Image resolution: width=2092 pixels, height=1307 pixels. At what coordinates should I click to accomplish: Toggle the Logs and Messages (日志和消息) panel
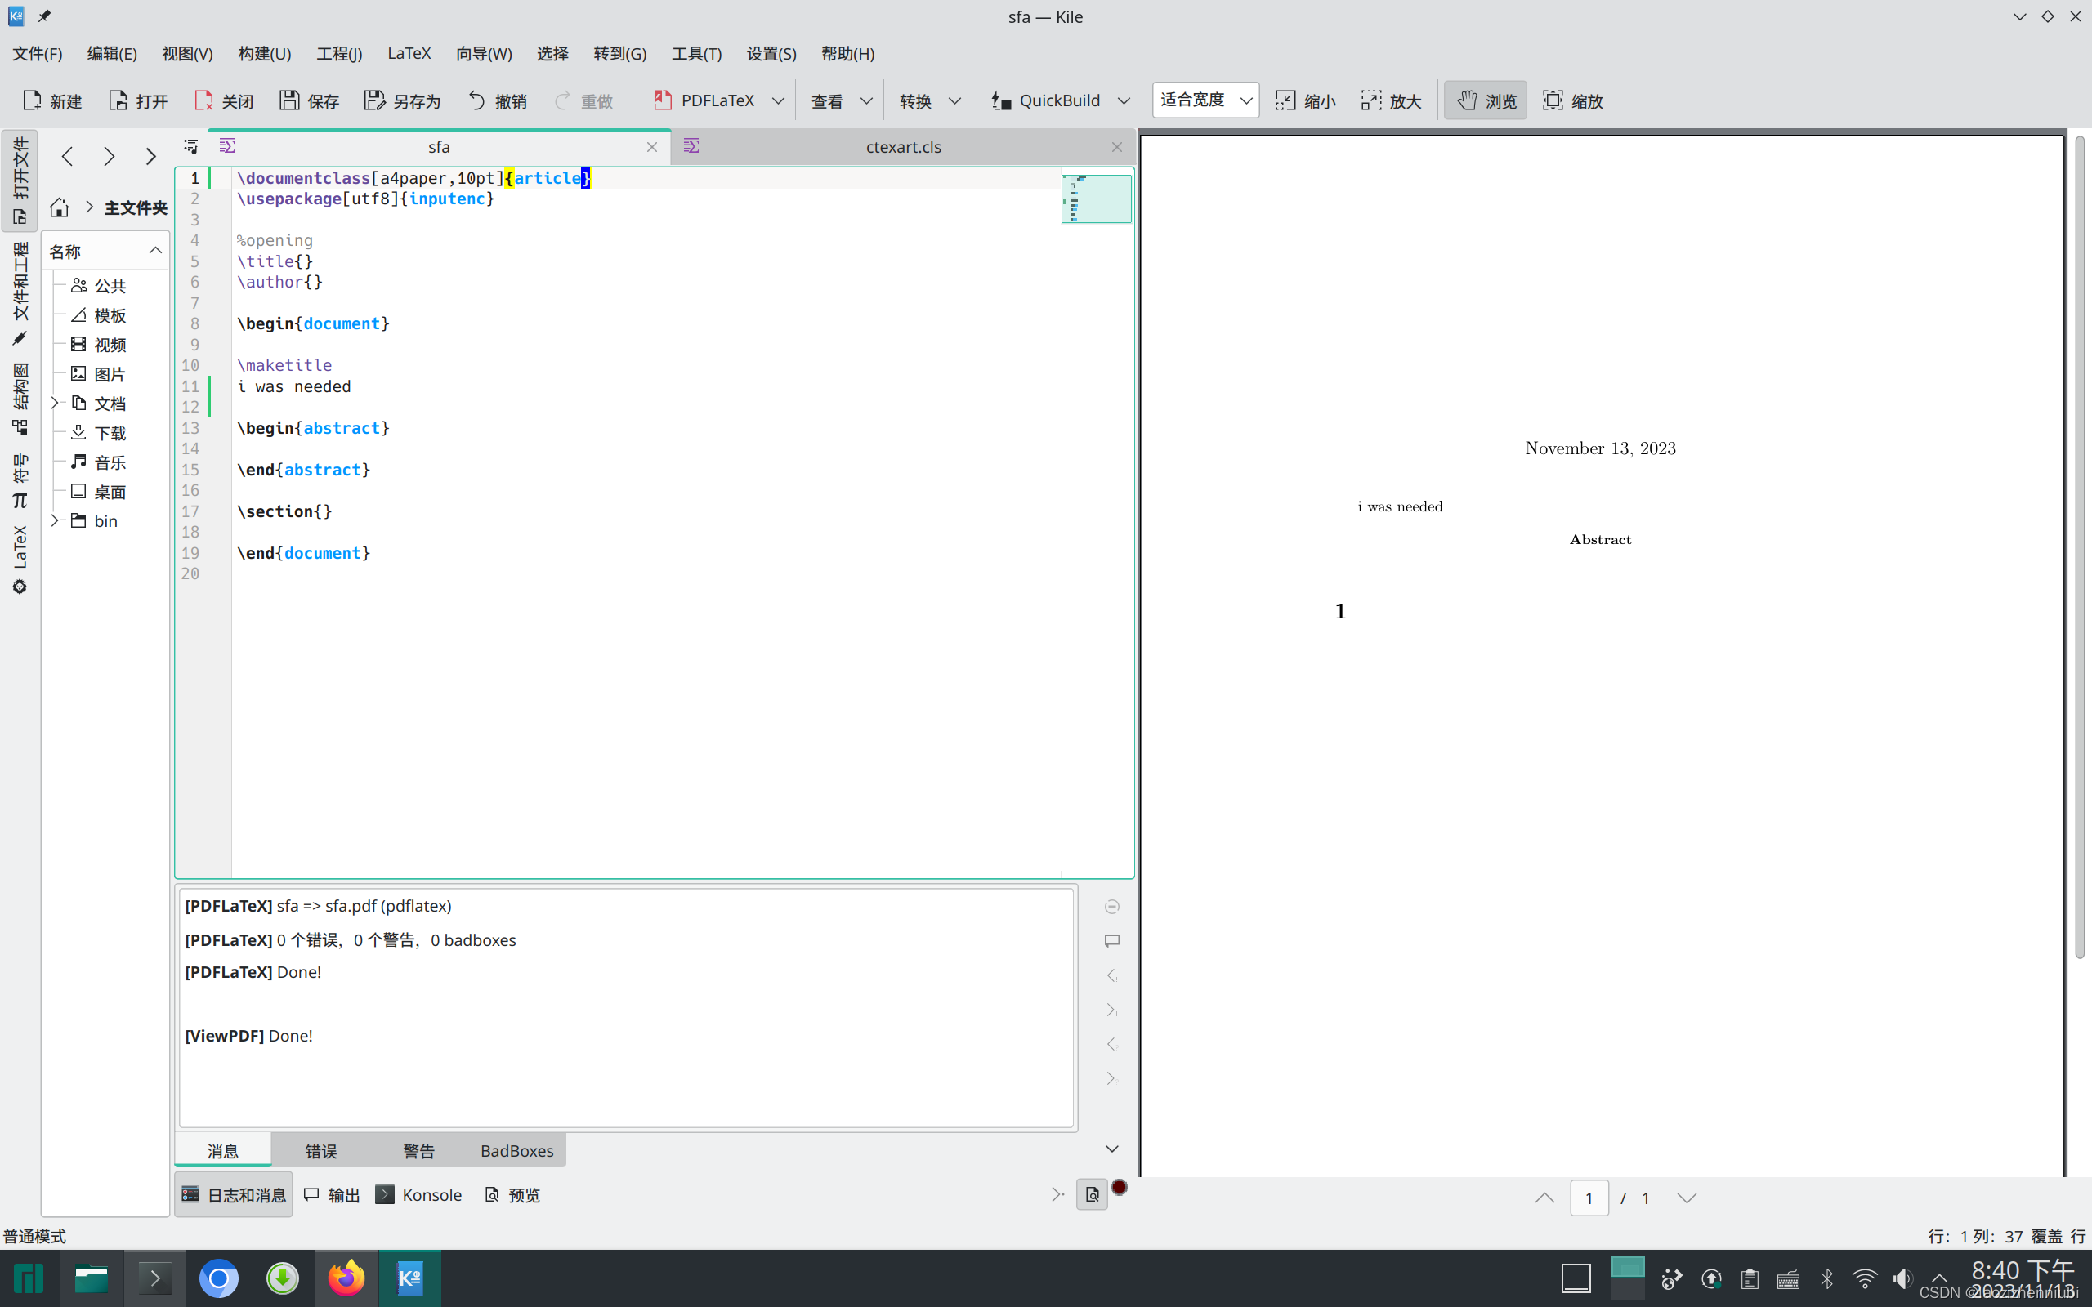[234, 1194]
